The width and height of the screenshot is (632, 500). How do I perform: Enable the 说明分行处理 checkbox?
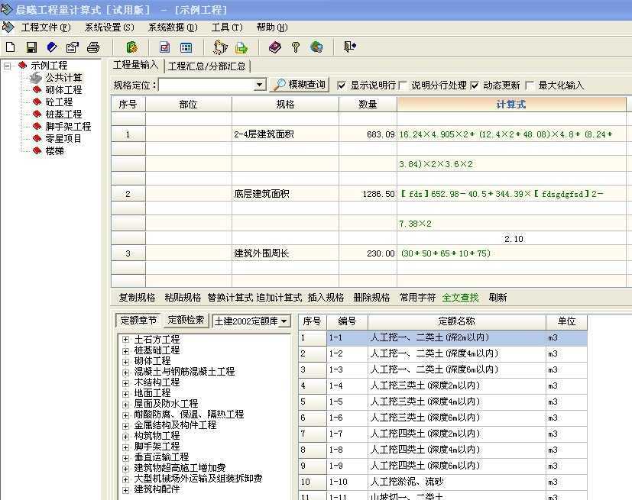[x=403, y=85]
